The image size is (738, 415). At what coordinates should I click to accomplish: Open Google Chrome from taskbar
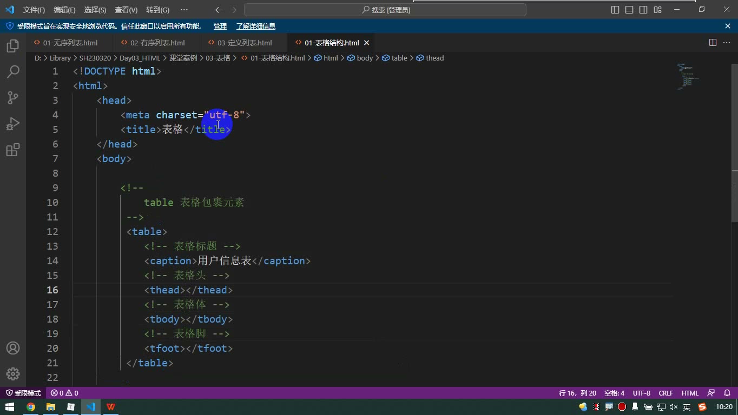(x=31, y=407)
